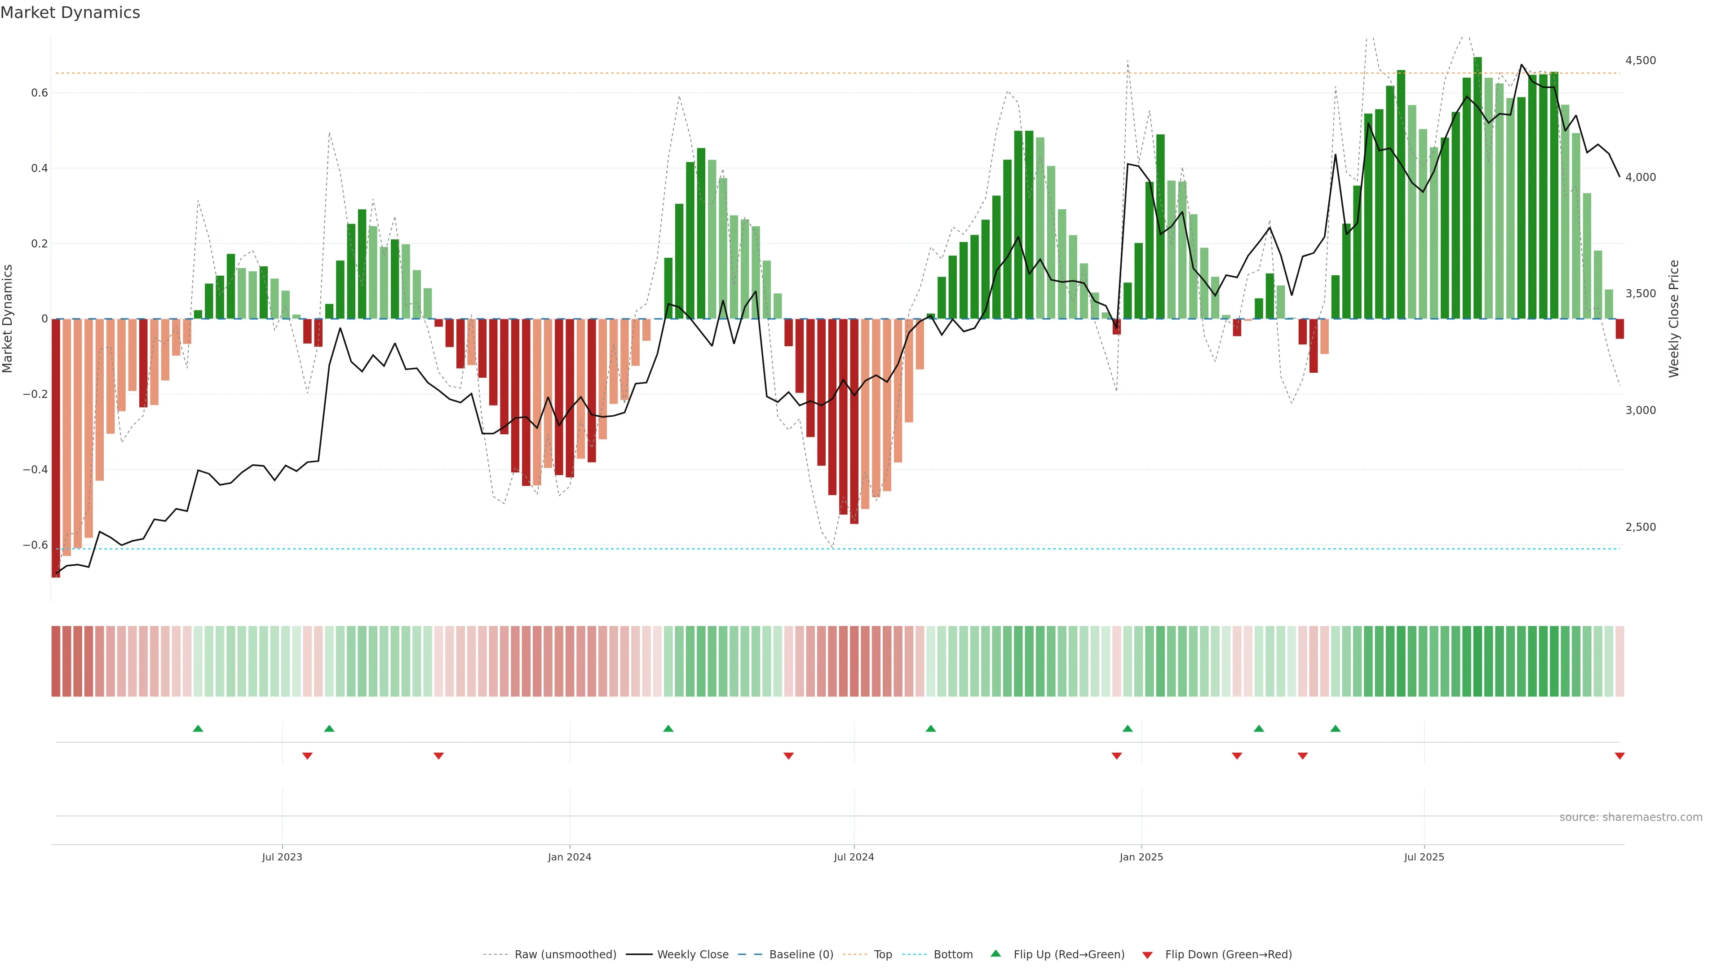Viewport: 1725px width, 970px height.
Task: Click the Weekly Close Price axis title
Action: [x=1673, y=319]
